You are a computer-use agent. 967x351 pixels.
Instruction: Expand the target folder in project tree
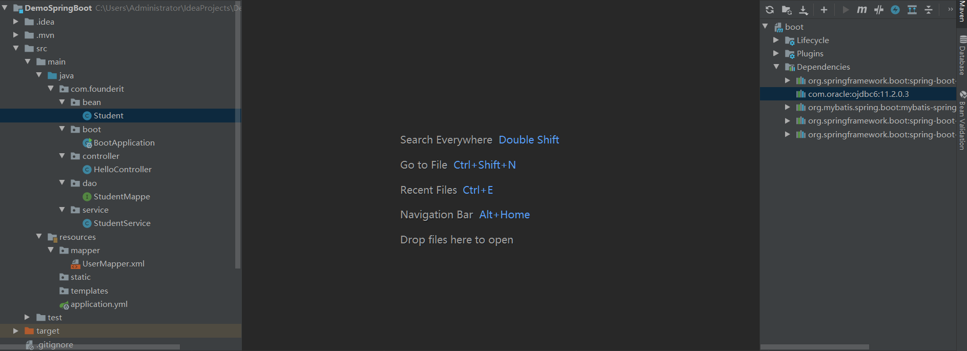[x=15, y=331]
